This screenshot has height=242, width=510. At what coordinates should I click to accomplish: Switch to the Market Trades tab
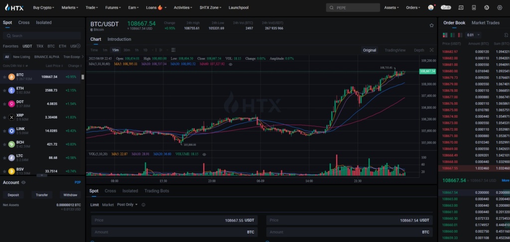tap(485, 22)
